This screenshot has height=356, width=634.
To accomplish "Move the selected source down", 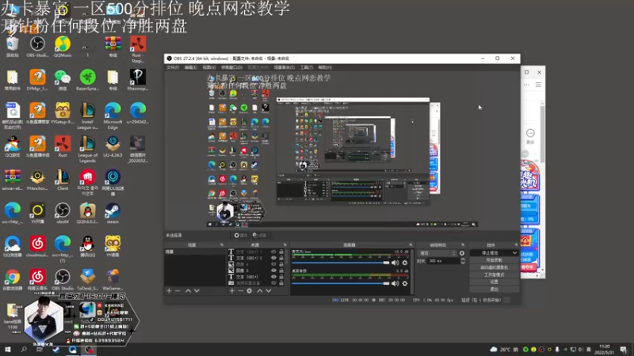I will pos(269,290).
